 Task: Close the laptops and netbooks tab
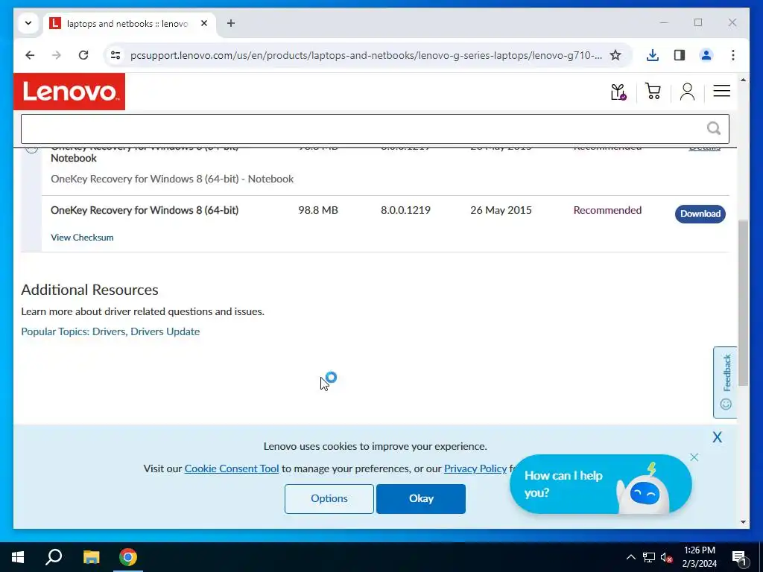(x=204, y=23)
